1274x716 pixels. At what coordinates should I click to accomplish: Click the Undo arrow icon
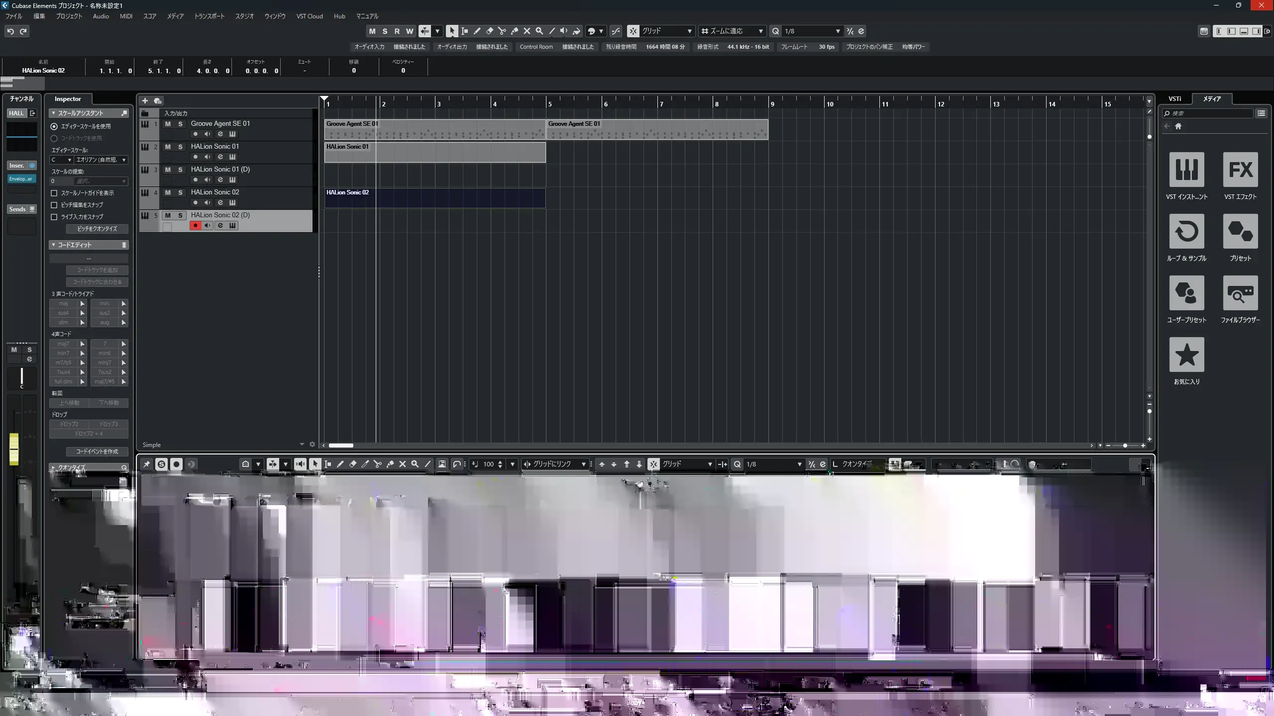(x=10, y=31)
